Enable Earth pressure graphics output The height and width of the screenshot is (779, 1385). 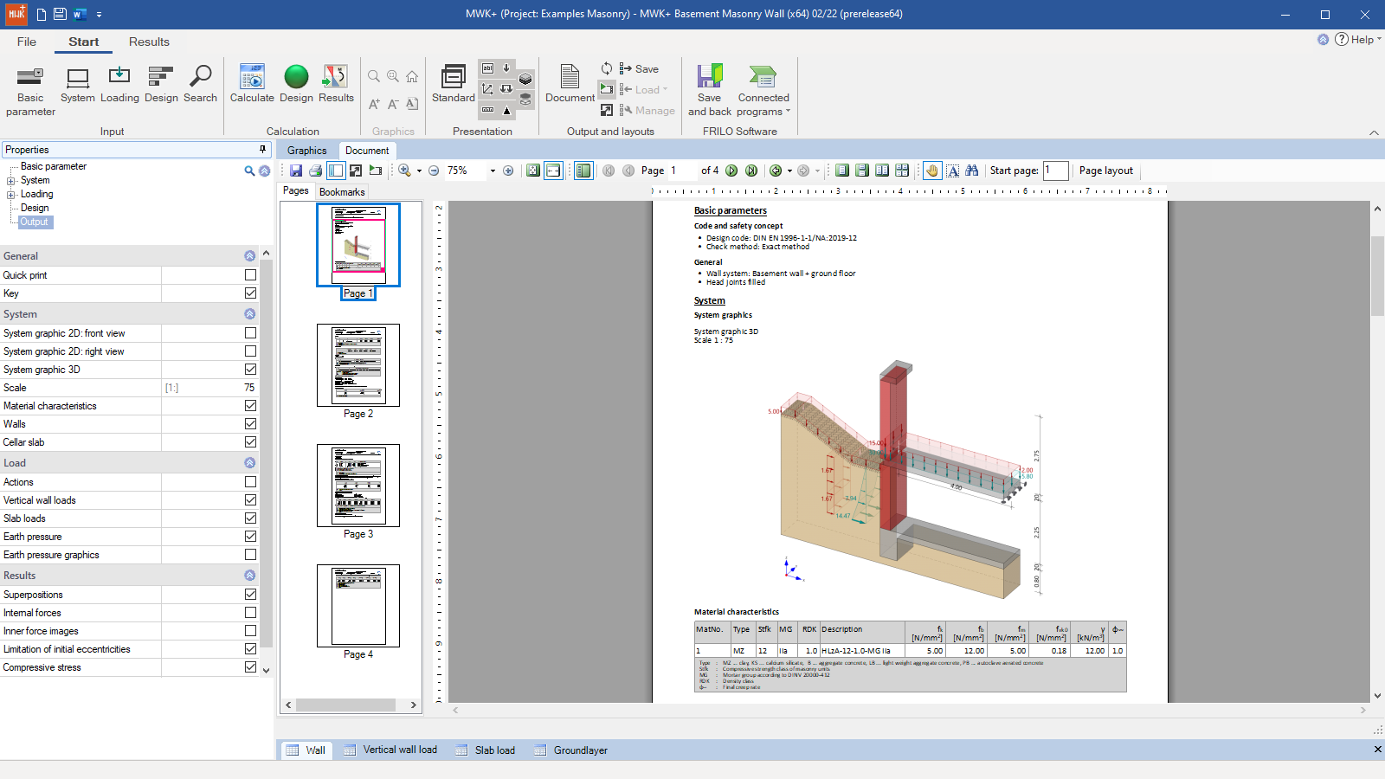click(x=250, y=555)
